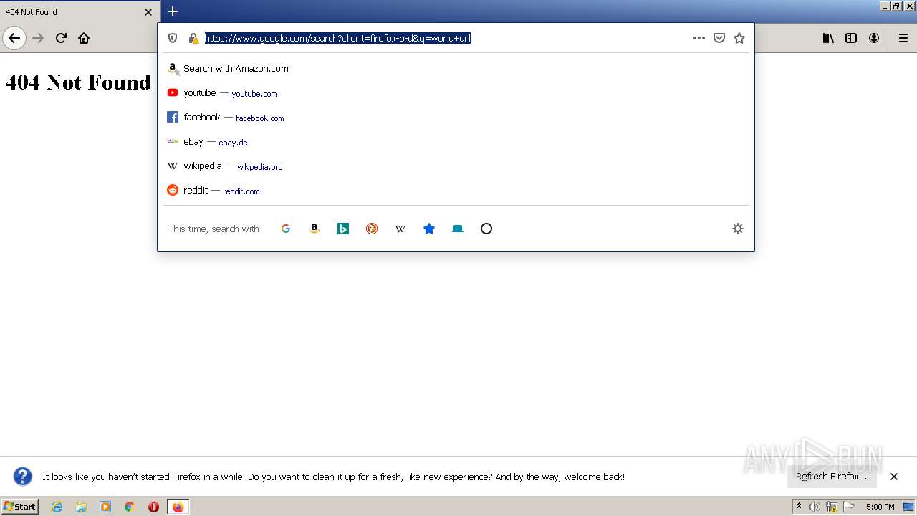Open the Windows Start menu
The width and height of the screenshot is (917, 516).
point(19,507)
